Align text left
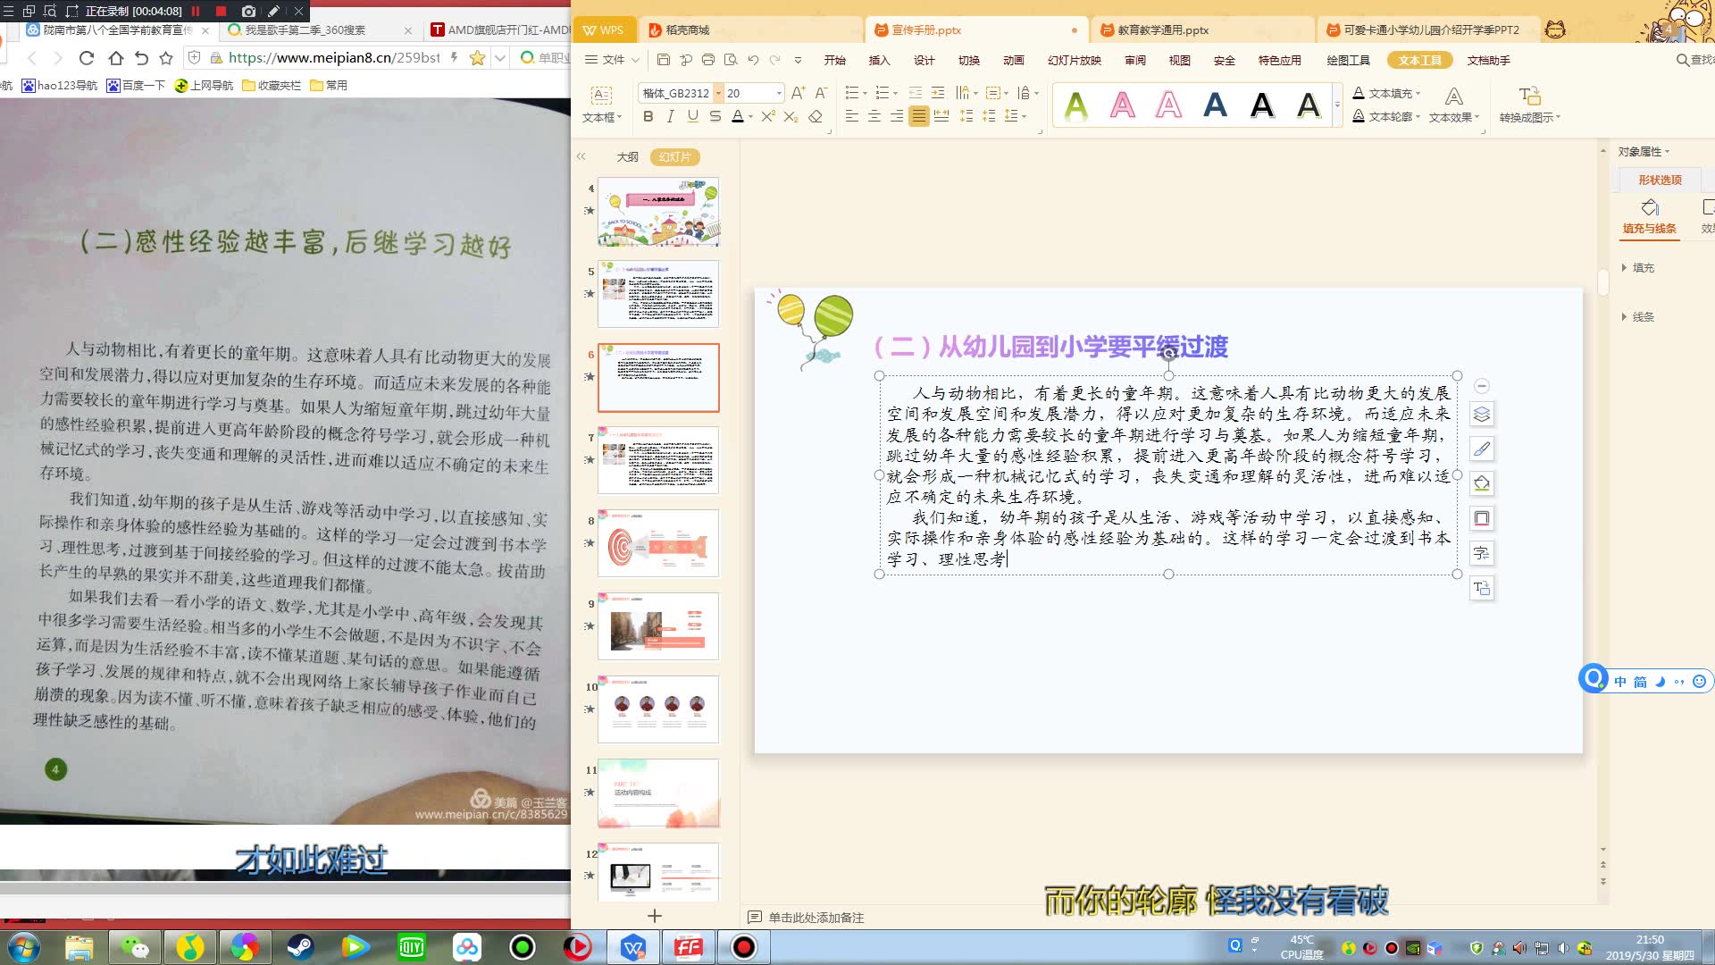 tap(851, 116)
